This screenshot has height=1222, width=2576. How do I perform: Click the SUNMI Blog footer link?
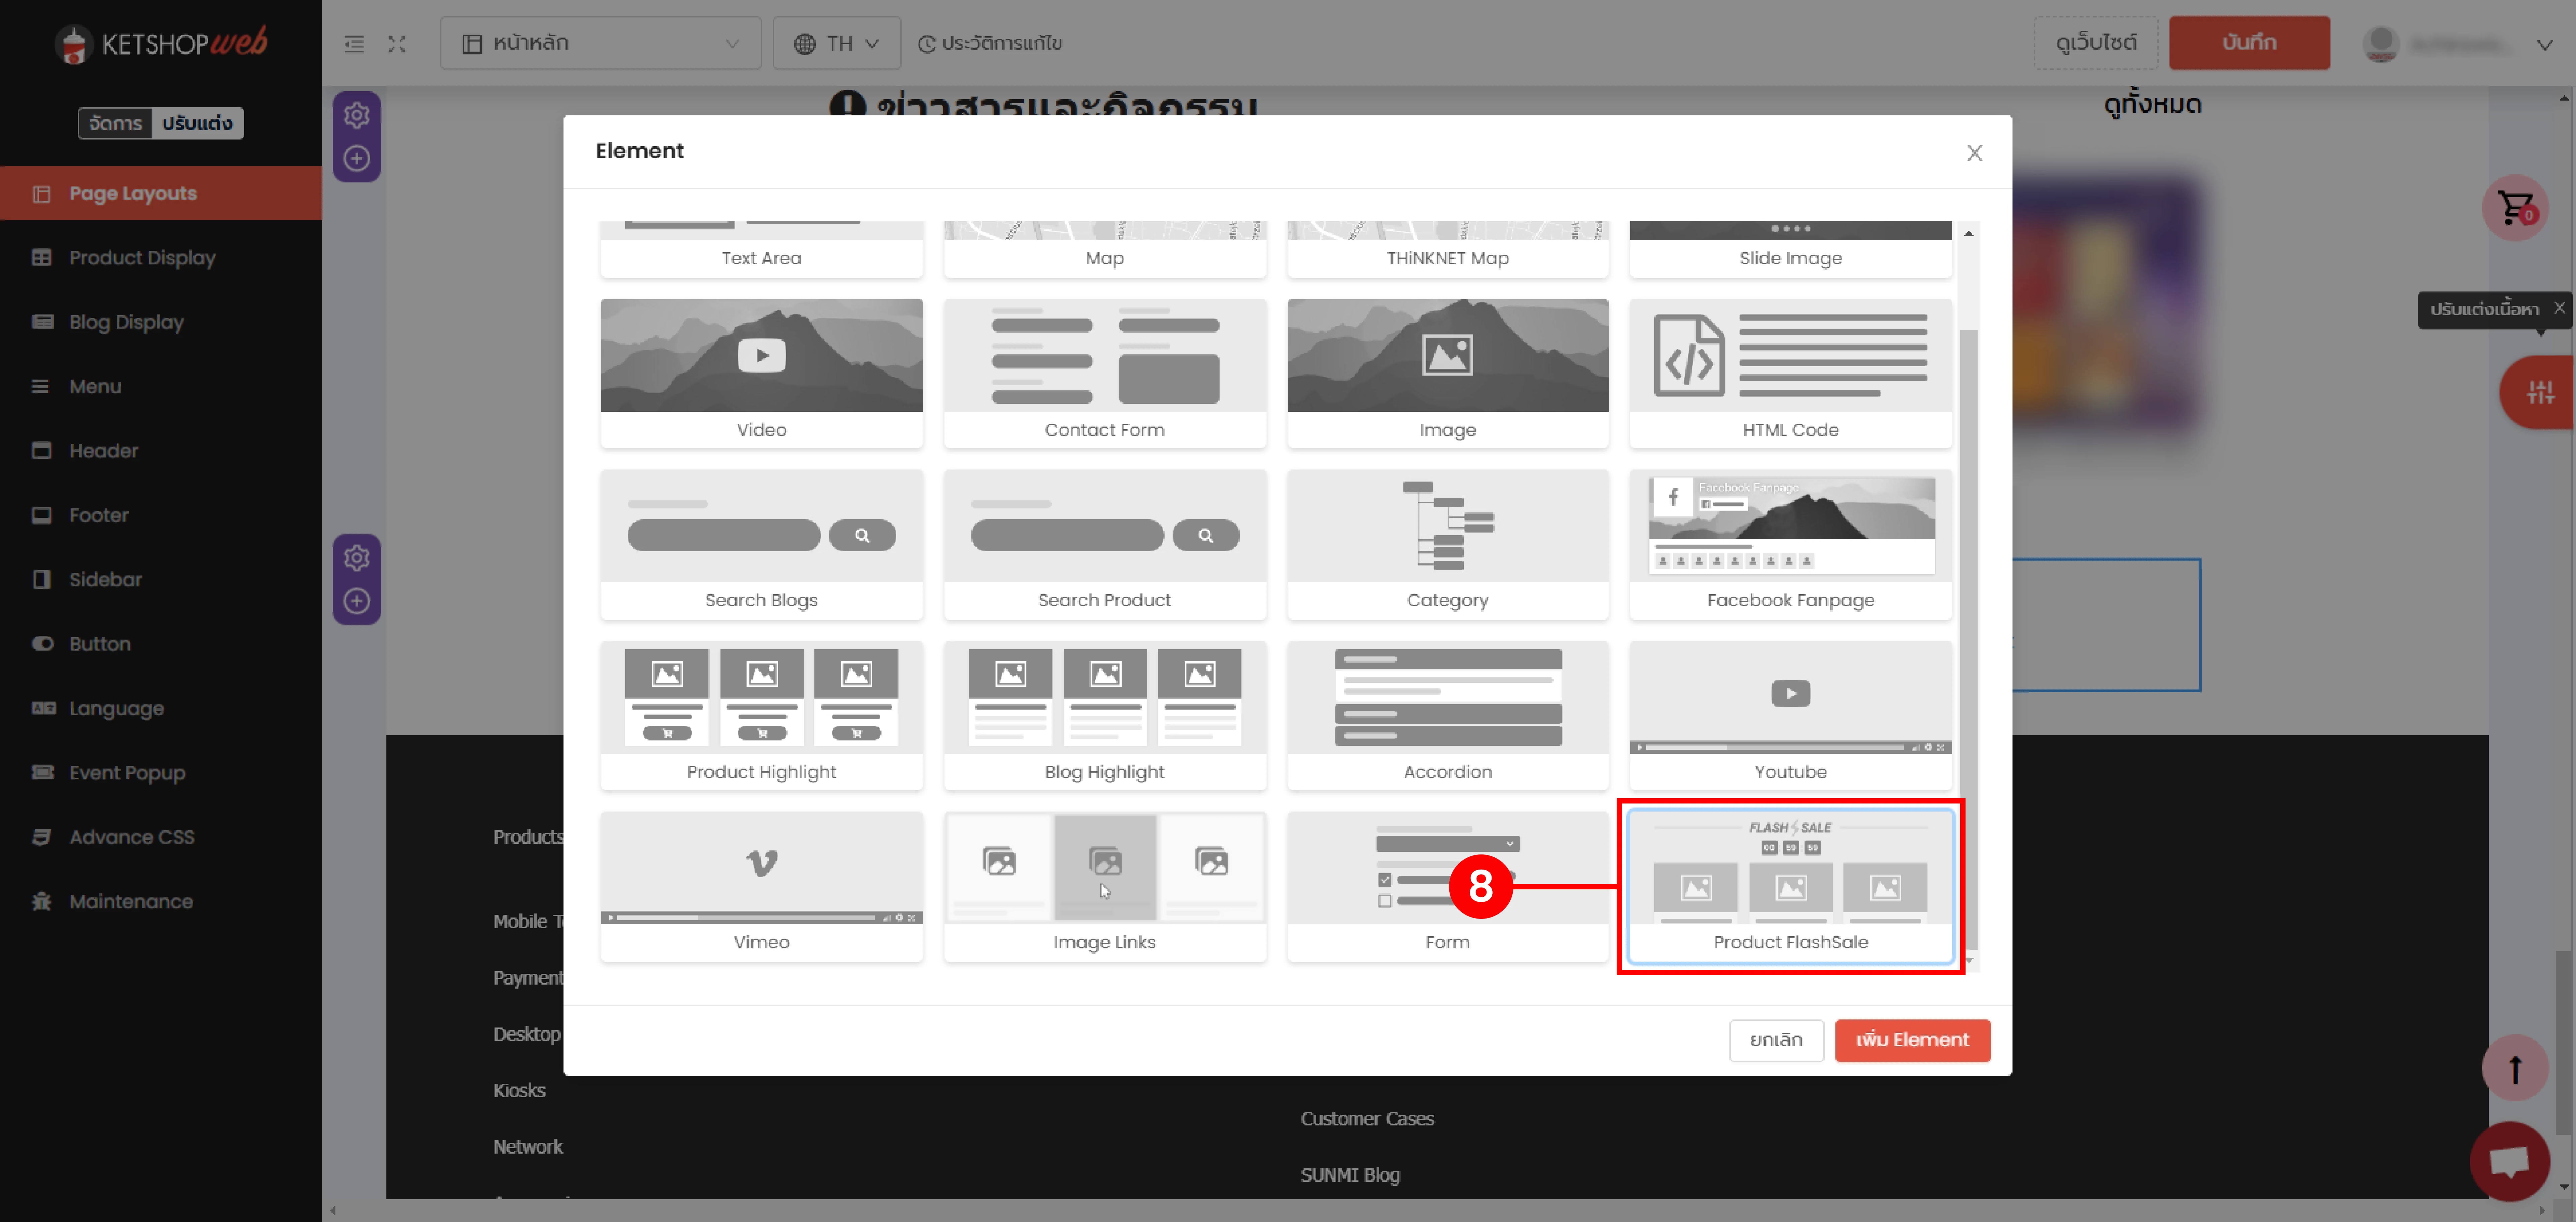[1350, 1175]
